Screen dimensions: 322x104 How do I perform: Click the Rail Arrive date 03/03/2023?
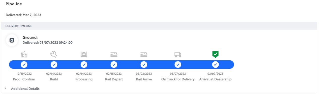coord(144,74)
